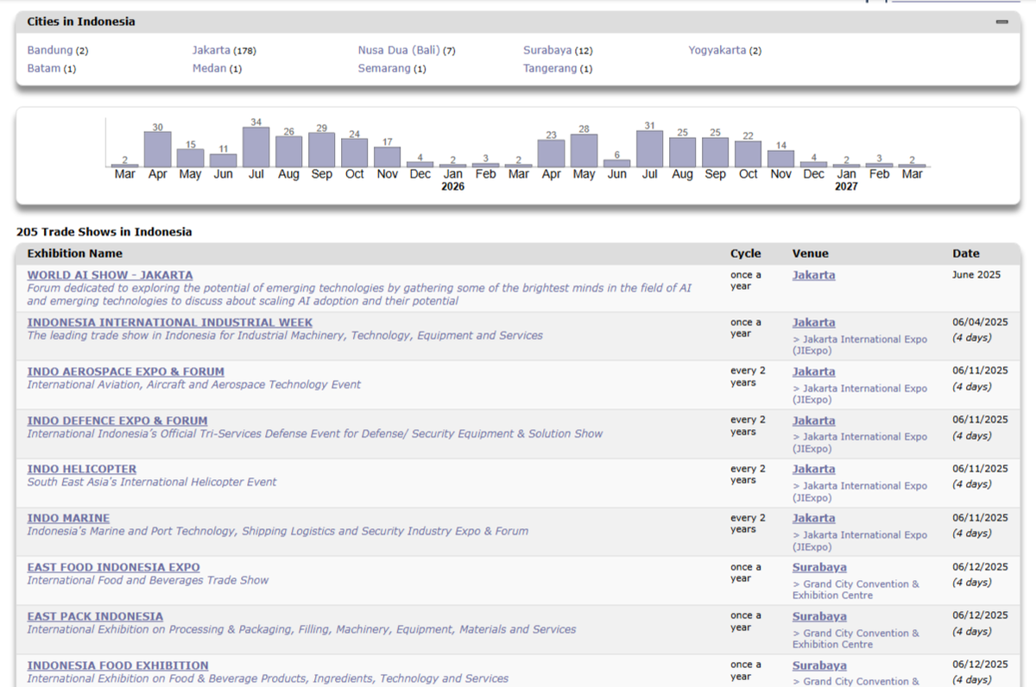Click the September 2025 bar showing 29
The image size is (1036, 687).
pyautogui.click(x=321, y=150)
